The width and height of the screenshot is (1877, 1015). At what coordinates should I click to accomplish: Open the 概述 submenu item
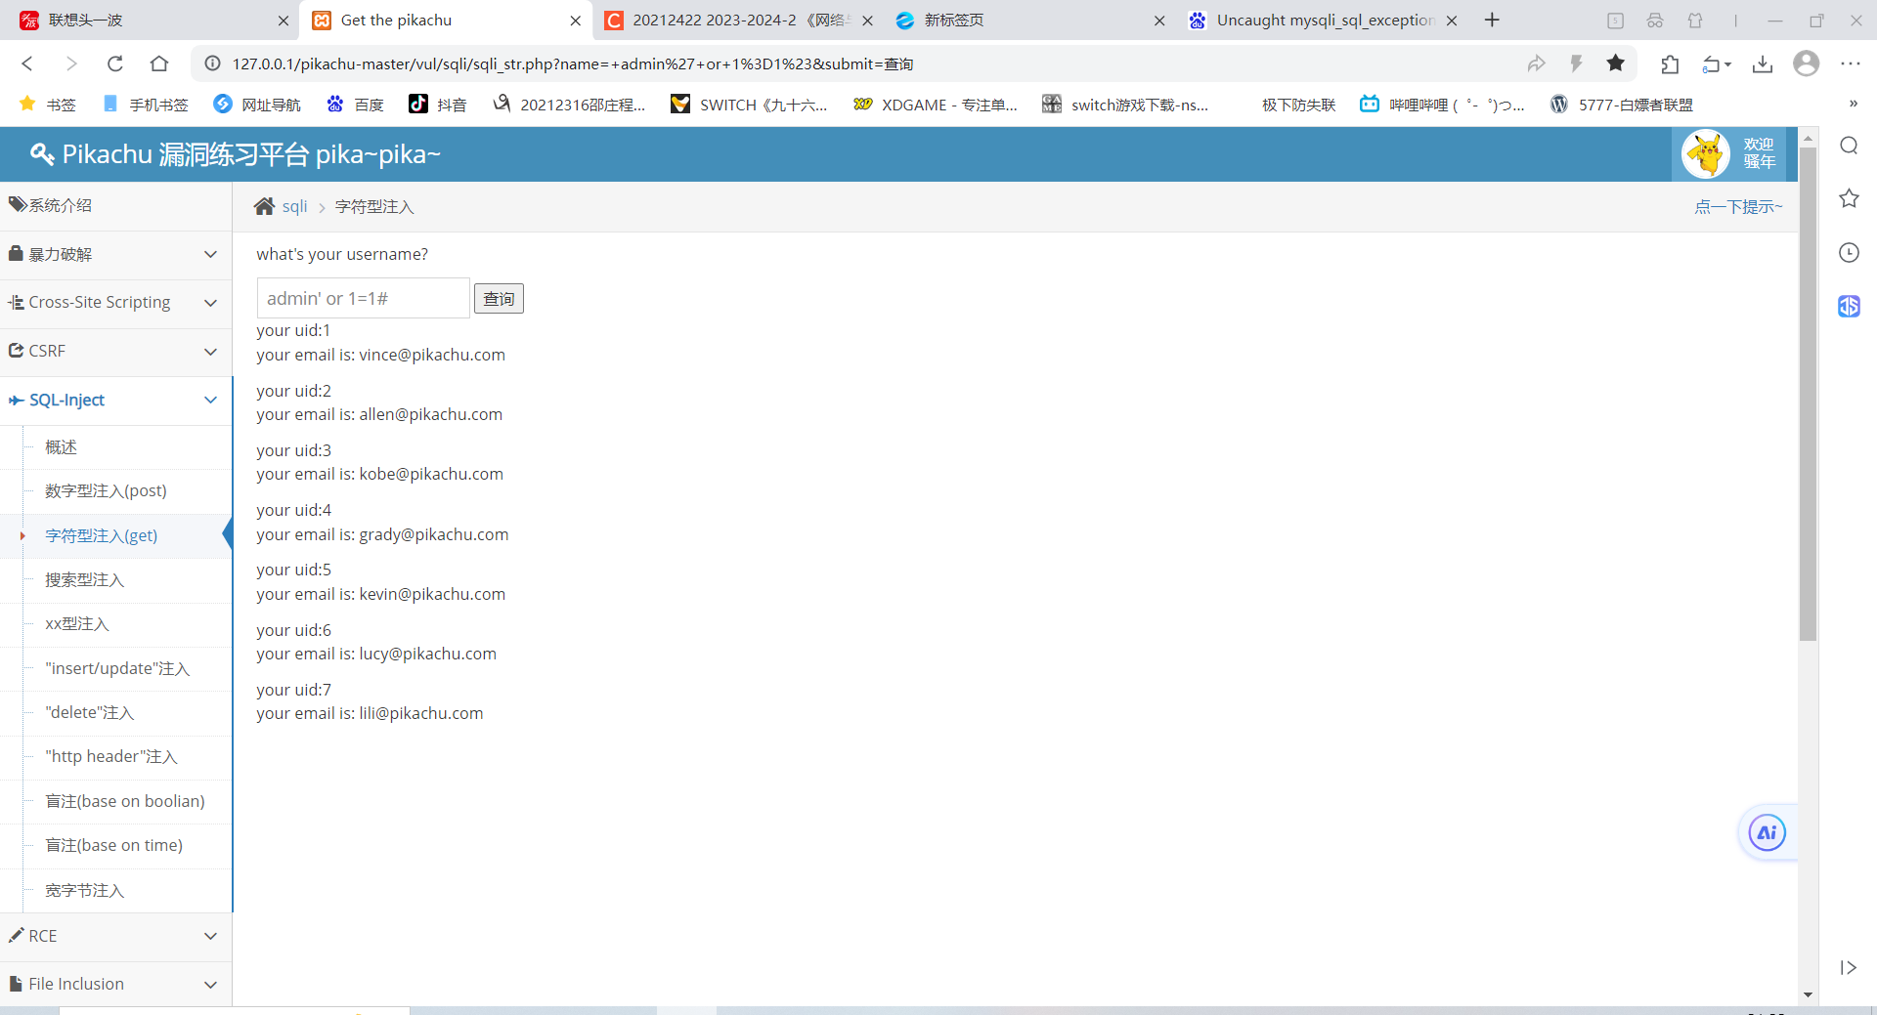(x=61, y=446)
